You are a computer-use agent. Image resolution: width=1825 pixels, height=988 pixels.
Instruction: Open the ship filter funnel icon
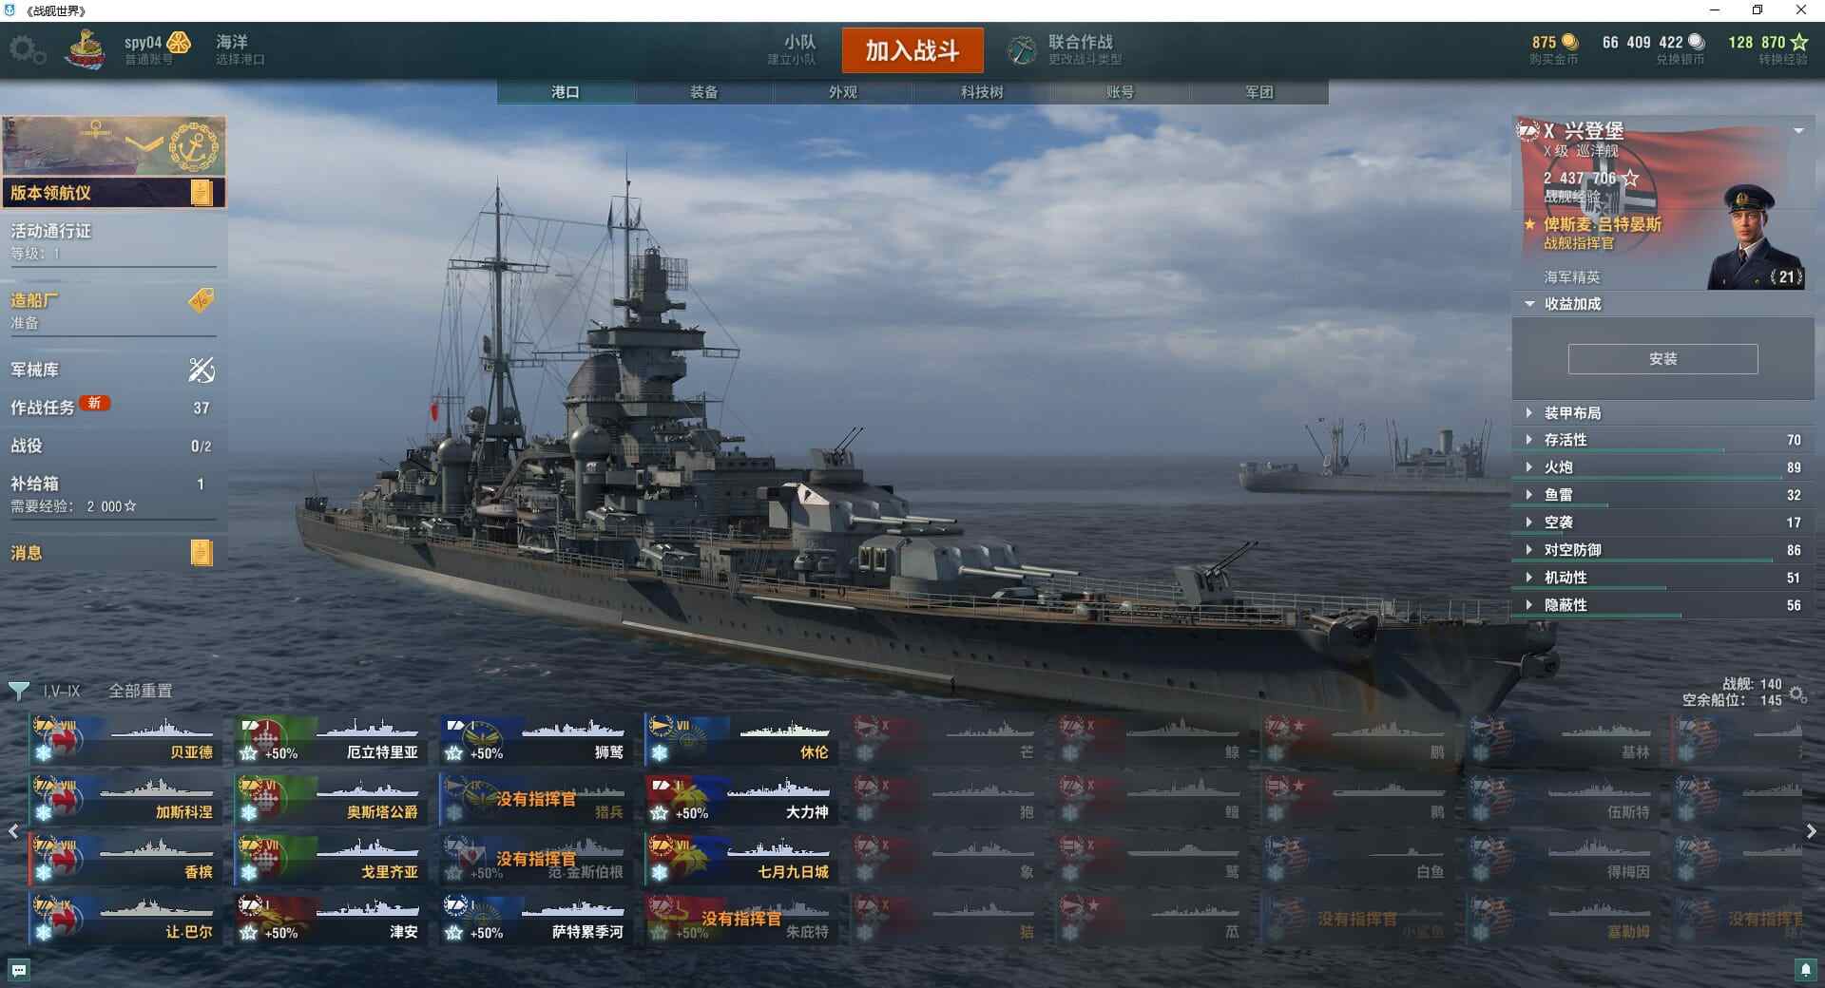click(18, 691)
